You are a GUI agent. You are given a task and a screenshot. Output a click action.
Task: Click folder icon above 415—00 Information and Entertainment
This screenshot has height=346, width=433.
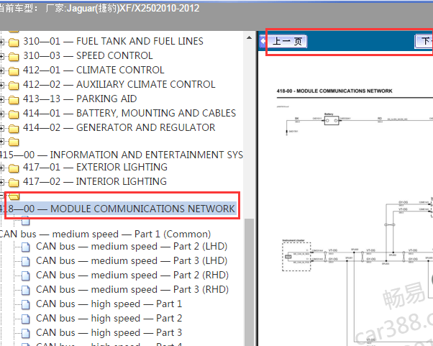[14, 142]
